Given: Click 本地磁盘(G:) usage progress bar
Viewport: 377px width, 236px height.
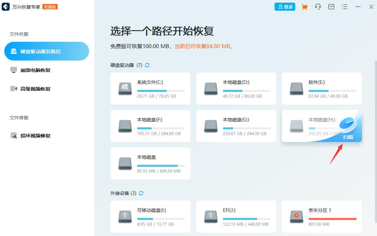Looking at the screenshot, I should coord(247,128).
